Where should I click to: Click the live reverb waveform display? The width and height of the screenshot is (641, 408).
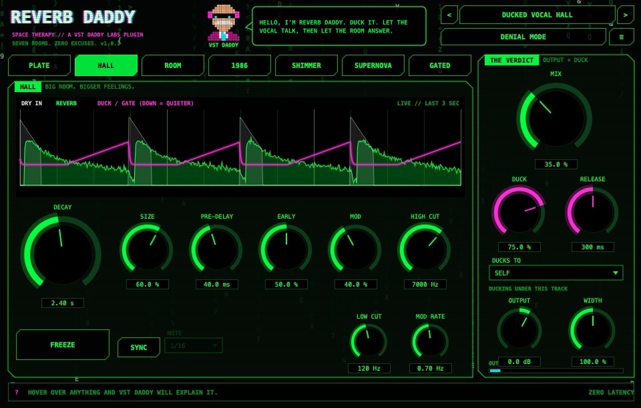click(x=240, y=147)
